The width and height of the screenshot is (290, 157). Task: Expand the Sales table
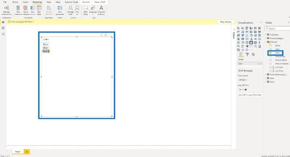click(266, 78)
